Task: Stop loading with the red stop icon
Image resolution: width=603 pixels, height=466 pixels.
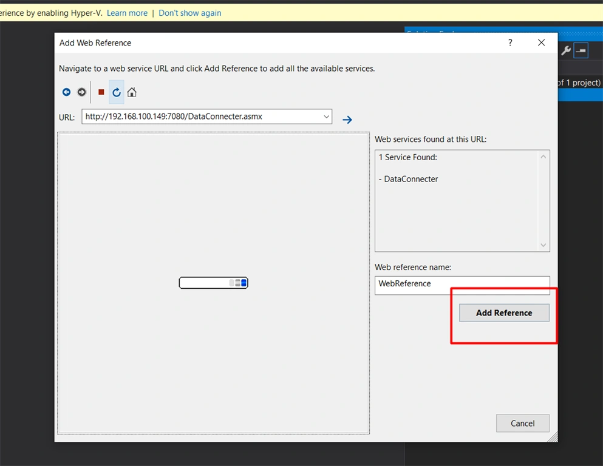Action: tap(101, 92)
